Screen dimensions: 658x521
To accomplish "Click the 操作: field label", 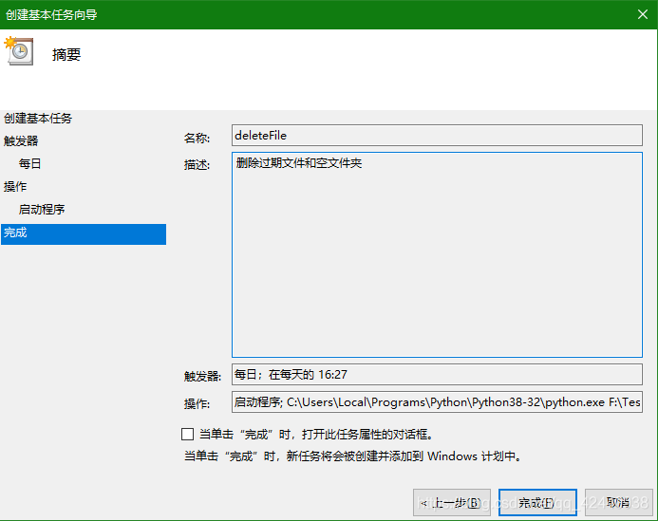I will coord(197,403).
